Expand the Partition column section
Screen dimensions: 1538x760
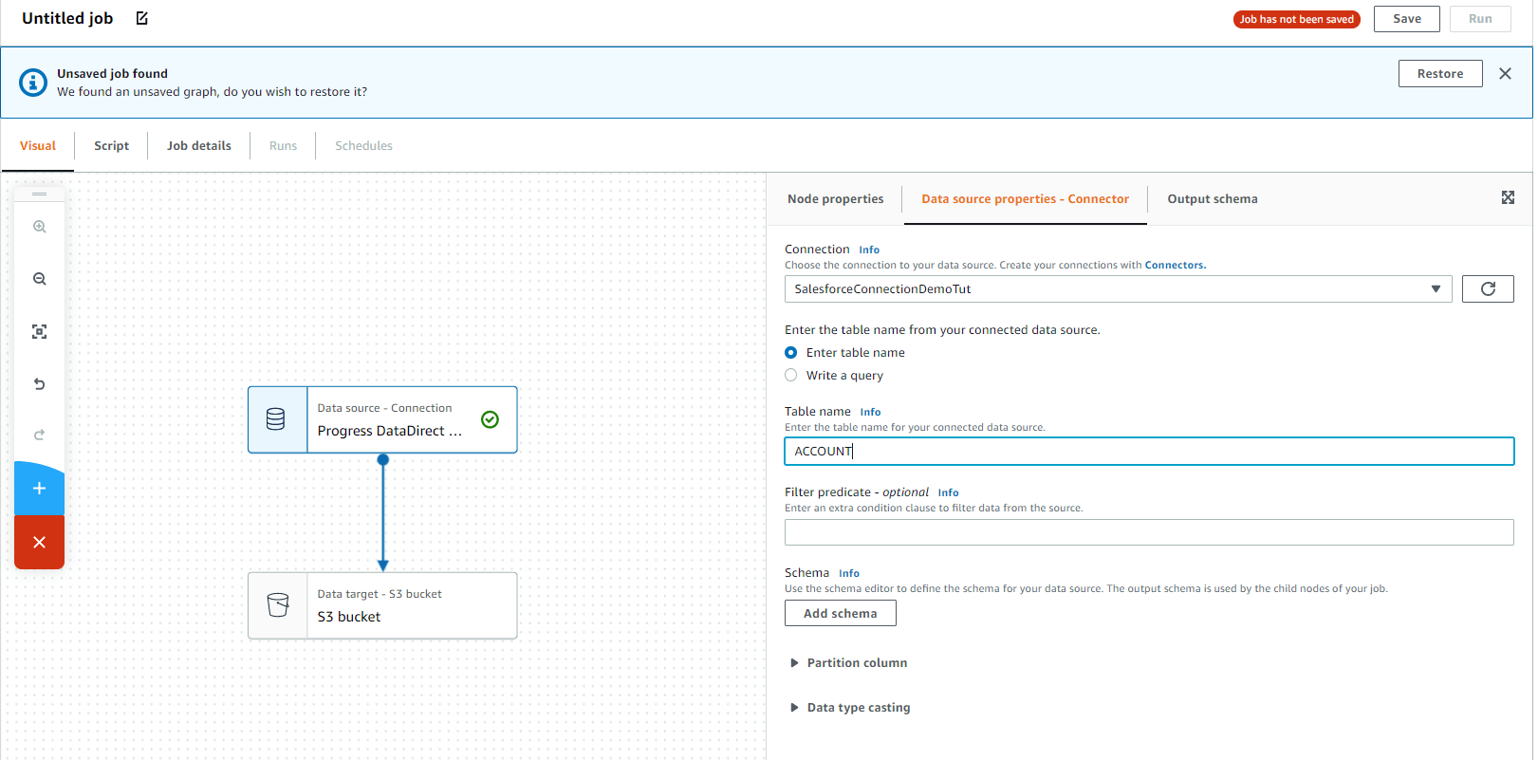(795, 663)
